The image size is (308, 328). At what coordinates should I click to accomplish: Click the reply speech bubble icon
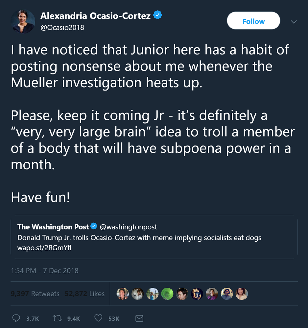[x=16, y=318]
